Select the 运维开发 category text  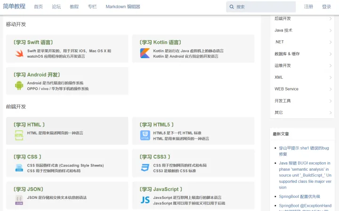tap(282, 66)
